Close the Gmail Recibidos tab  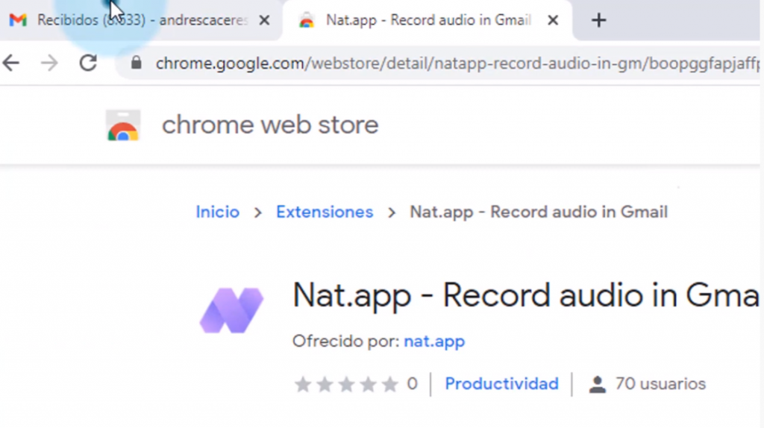(x=264, y=20)
